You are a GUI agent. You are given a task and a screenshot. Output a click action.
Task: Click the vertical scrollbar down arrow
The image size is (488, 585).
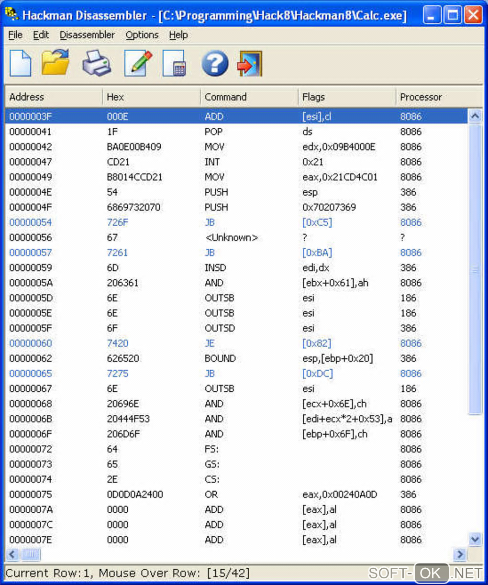475,539
